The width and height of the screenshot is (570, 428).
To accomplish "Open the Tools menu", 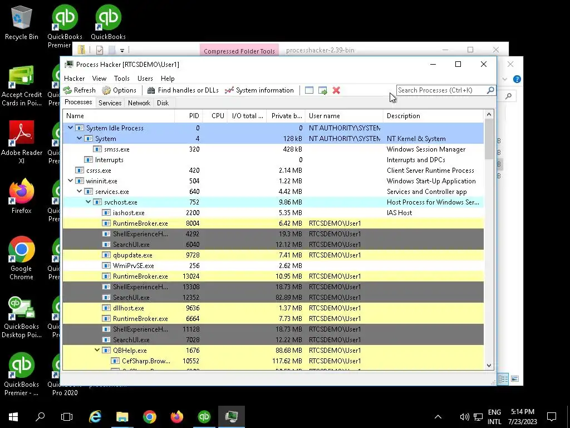I will pos(122,78).
